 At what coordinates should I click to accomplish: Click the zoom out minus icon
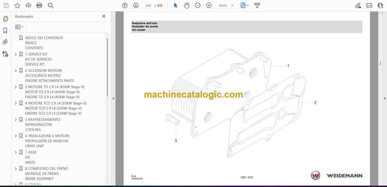click(x=198, y=6)
